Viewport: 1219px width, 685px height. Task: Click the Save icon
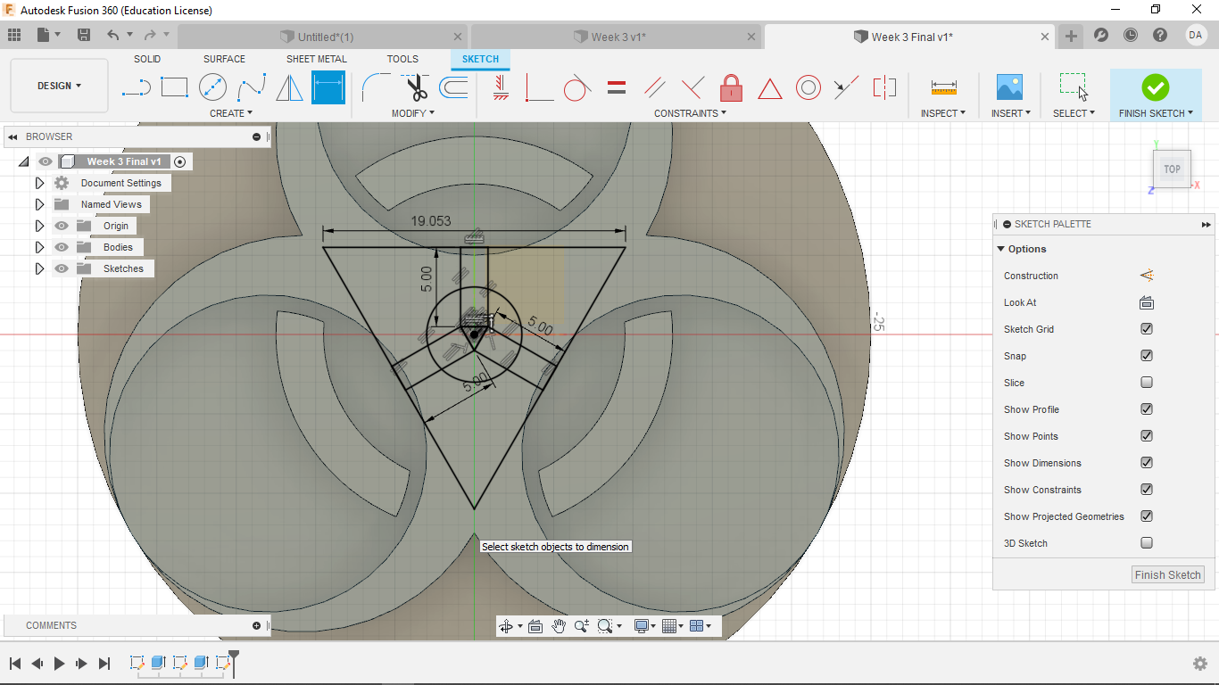84,36
